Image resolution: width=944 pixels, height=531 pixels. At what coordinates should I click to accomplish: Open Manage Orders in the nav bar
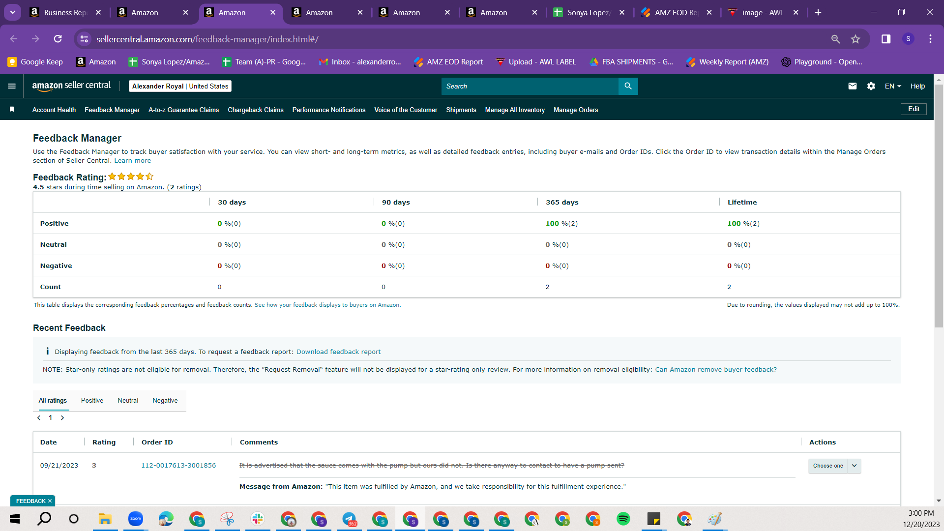(x=576, y=110)
